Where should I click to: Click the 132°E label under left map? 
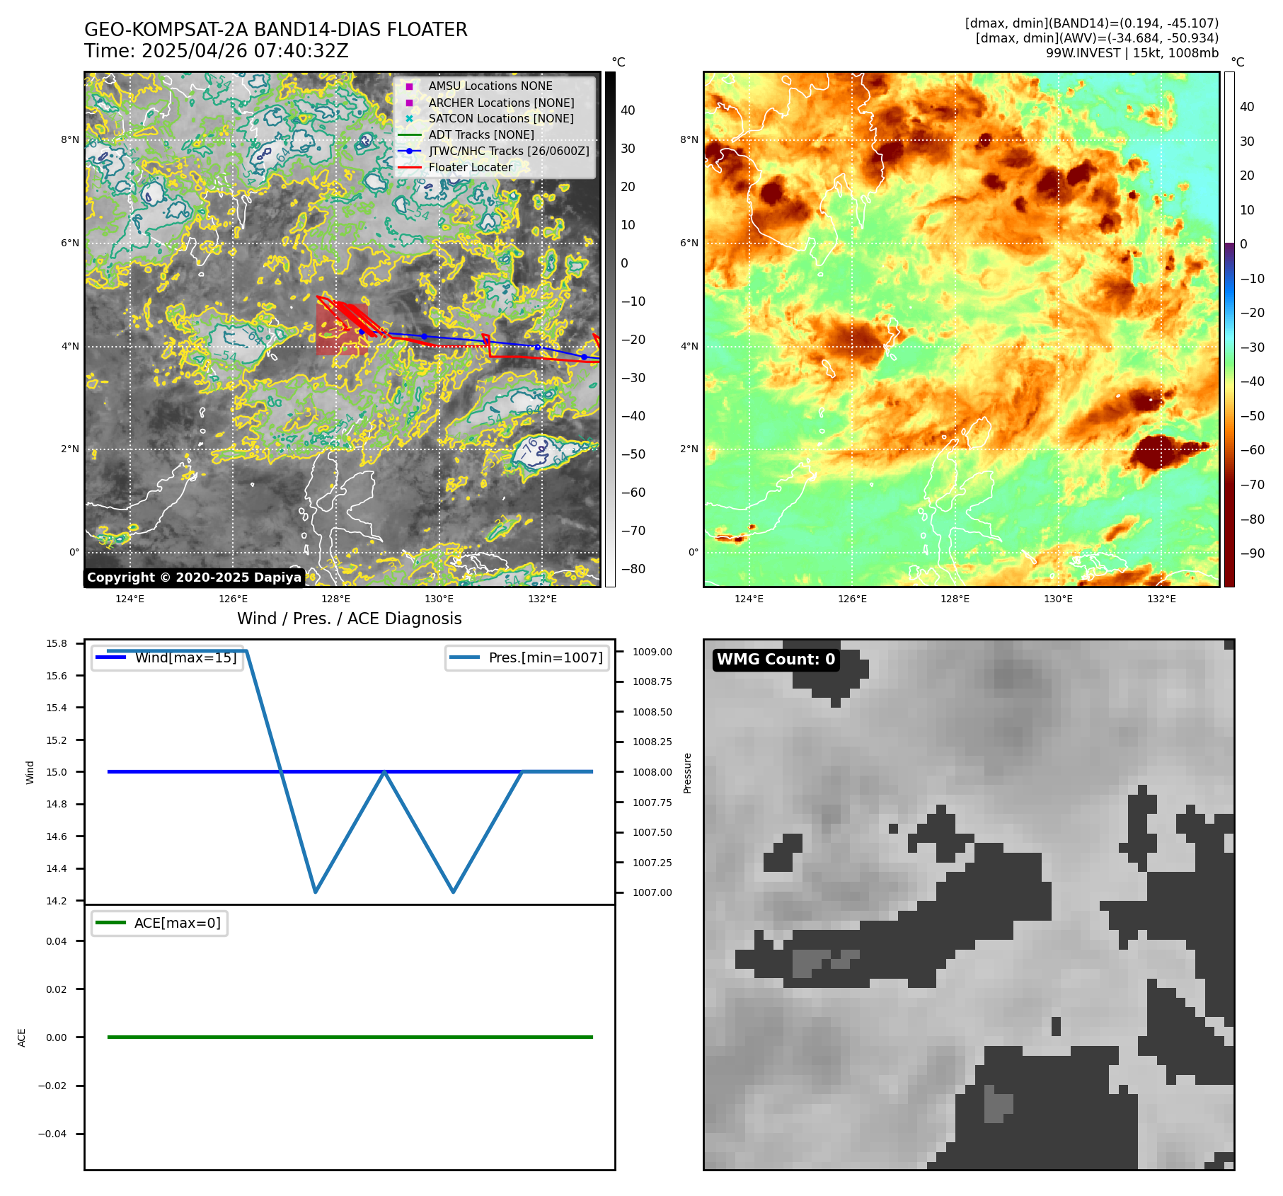[543, 599]
